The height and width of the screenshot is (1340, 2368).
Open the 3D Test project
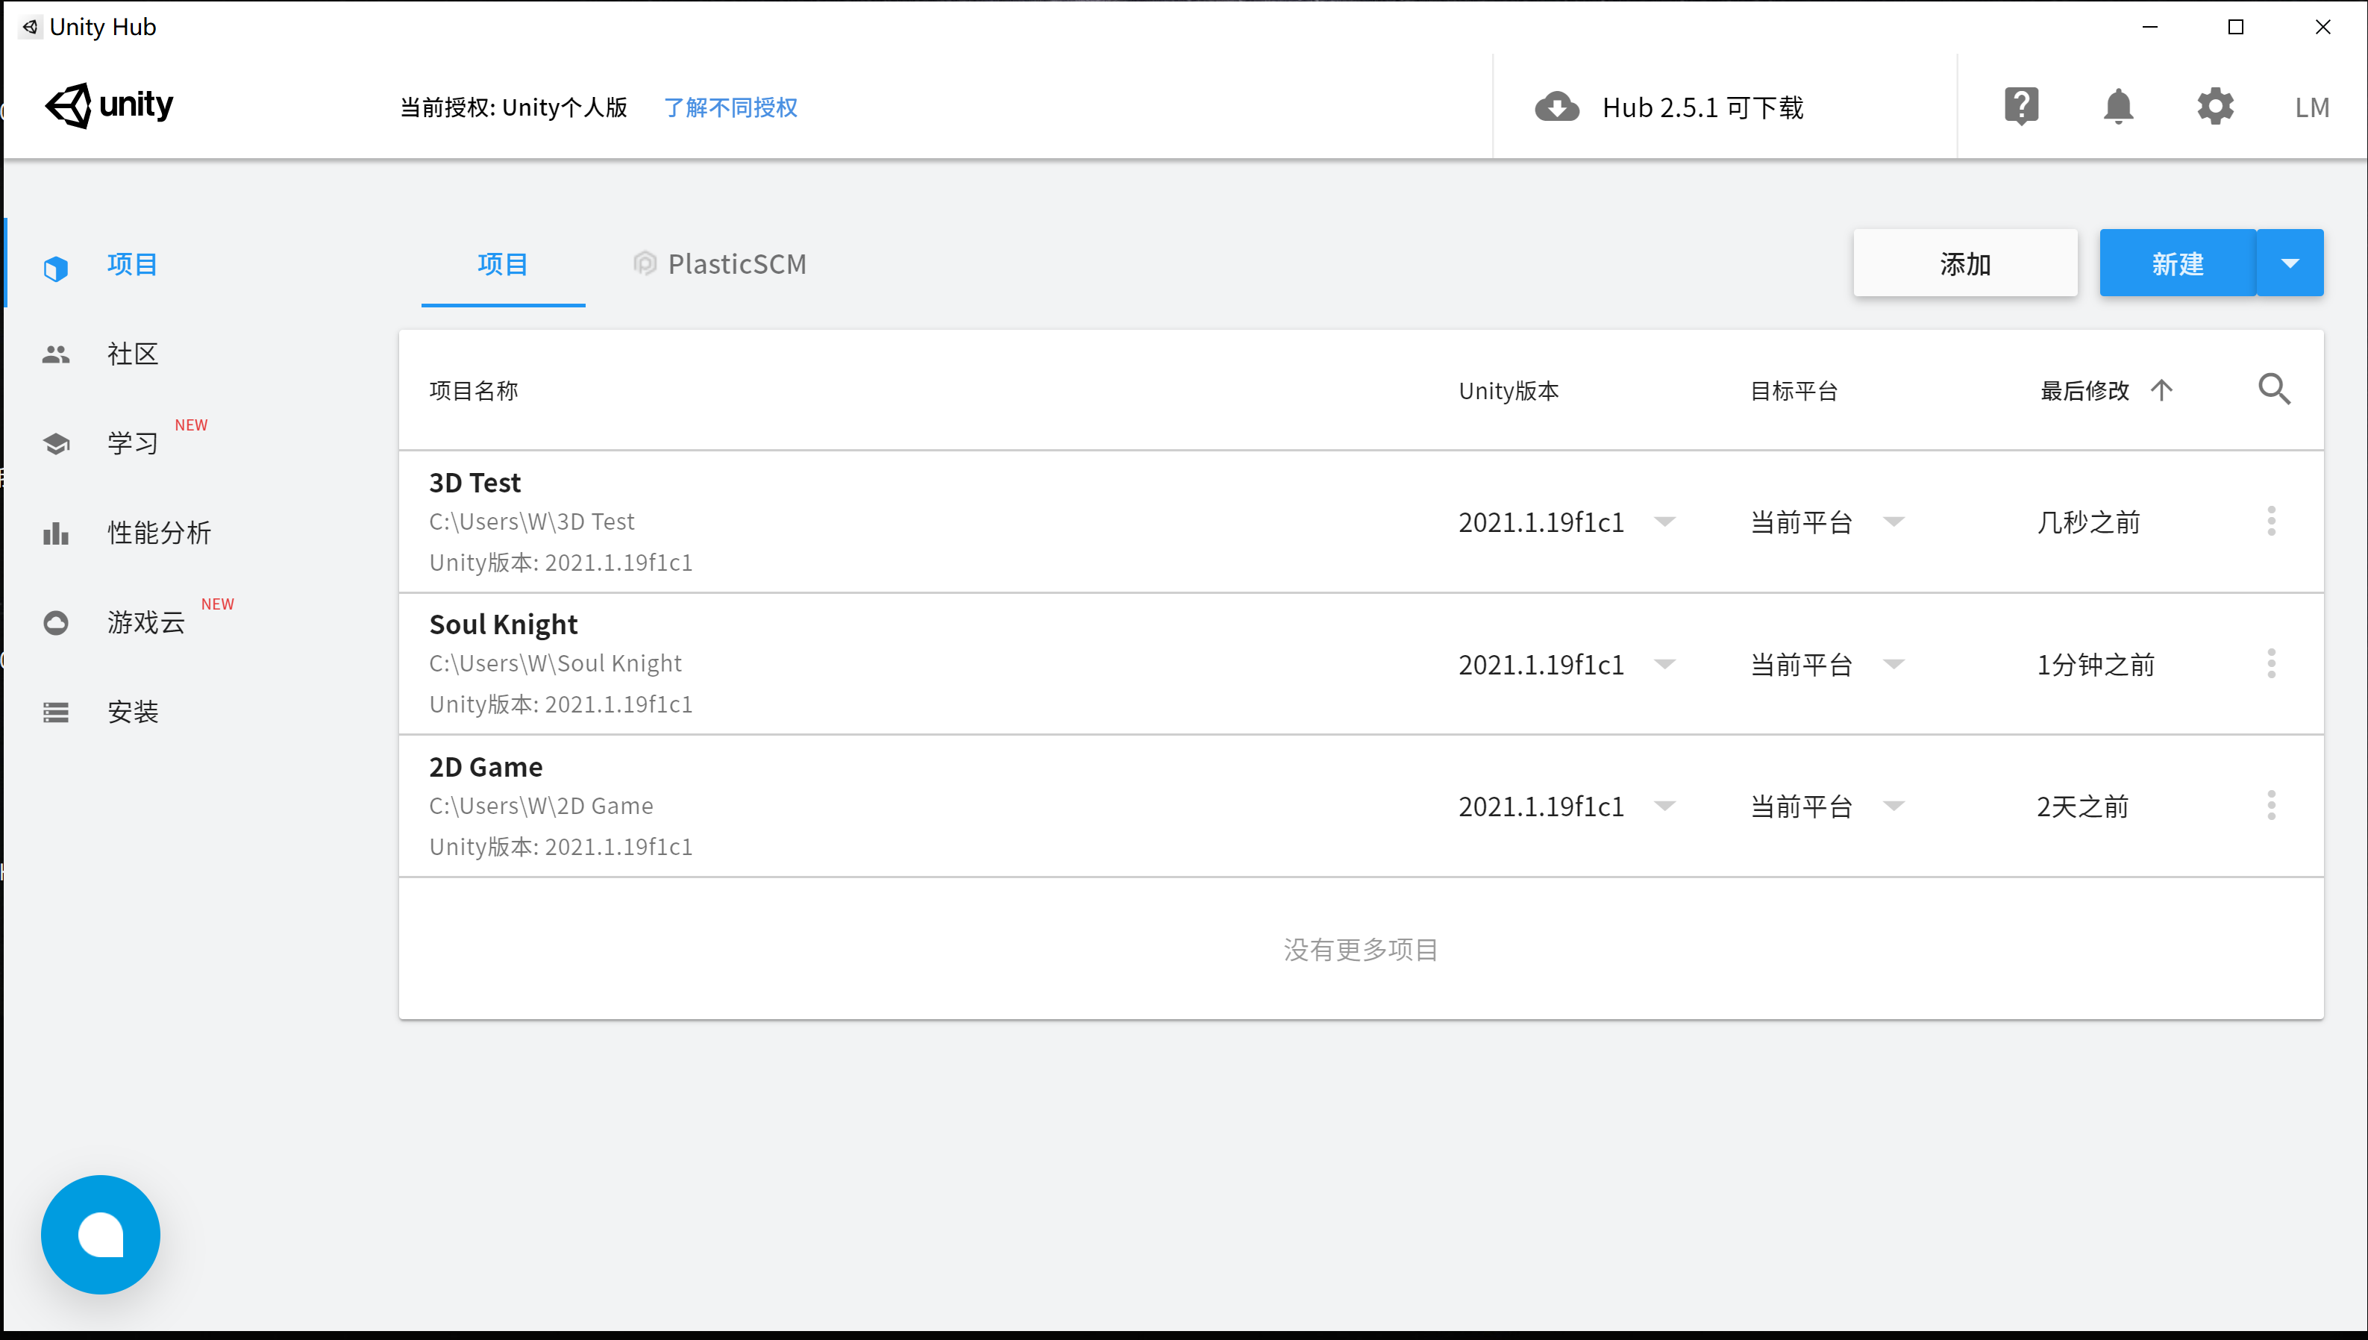474,483
